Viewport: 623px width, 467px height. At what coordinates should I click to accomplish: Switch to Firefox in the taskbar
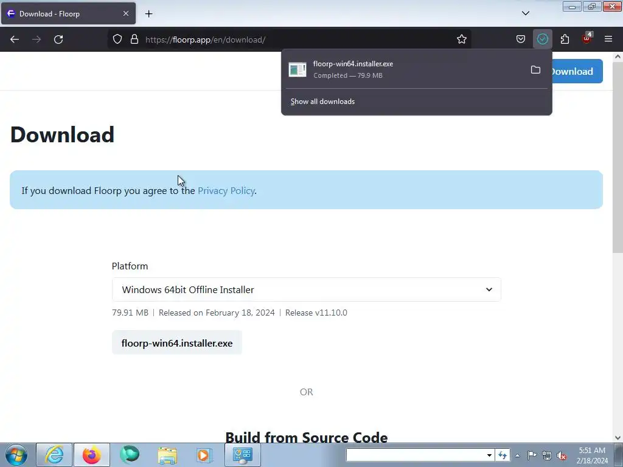[92, 455]
